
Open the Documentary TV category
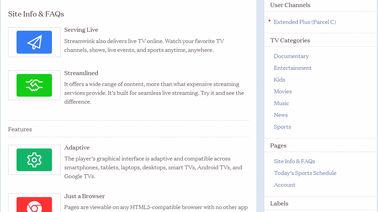tap(291, 56)
